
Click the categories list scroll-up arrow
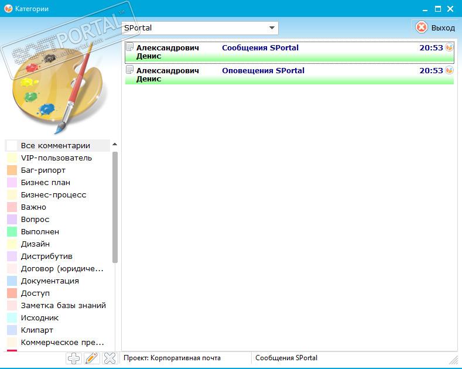[x=115, y=145]
